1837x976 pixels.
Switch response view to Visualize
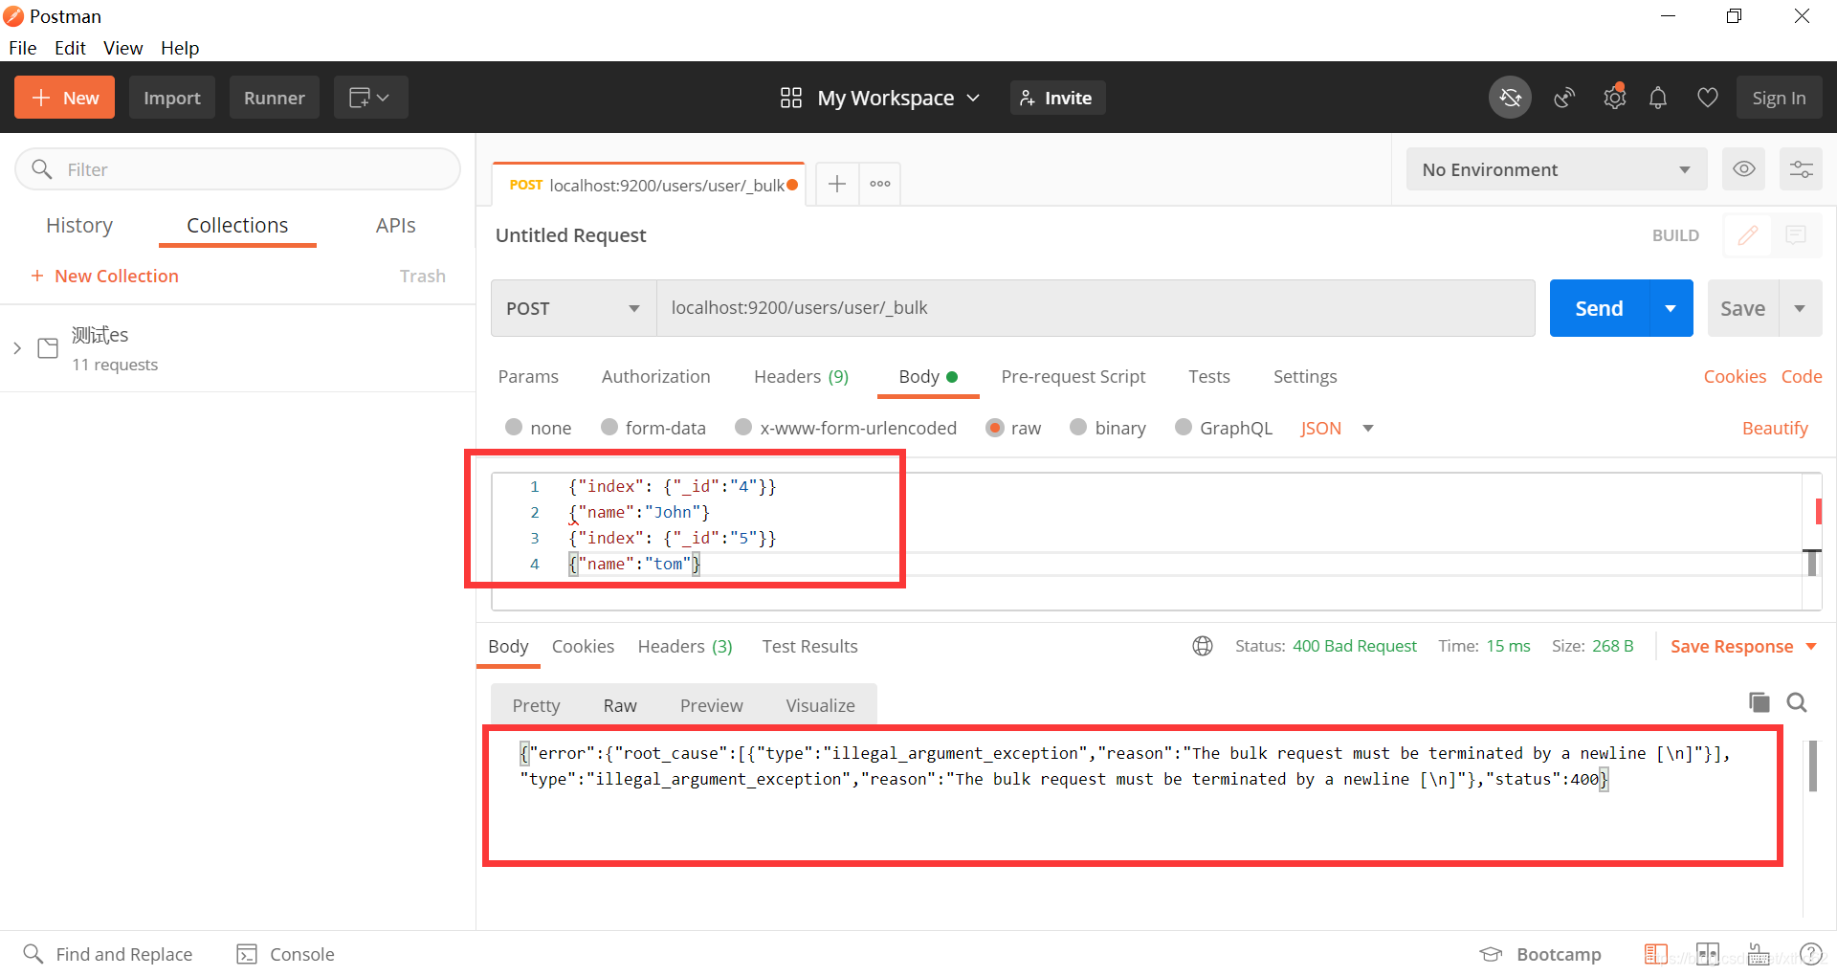coord(820,705)
